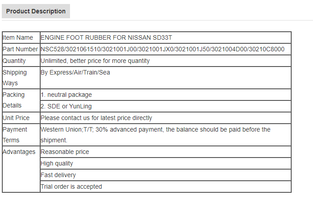This screenshot has width=313, height=207.
Task: Select the By Express/Air/Train/Sea cell
Action: click(166, 78)
